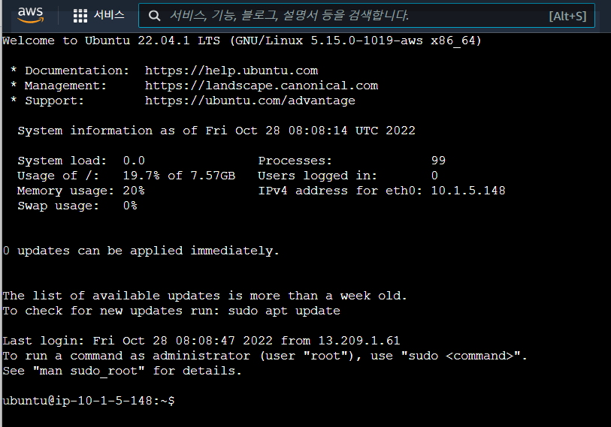
Task: Click the Processes count 99
Action: pyautogui.click(x=438, y=161)
